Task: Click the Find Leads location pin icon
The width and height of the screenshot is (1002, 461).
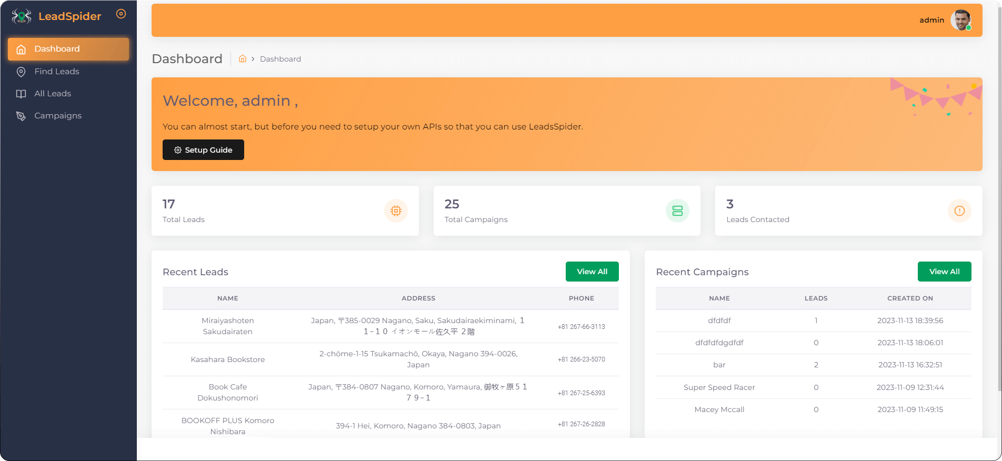Action: 21,72
